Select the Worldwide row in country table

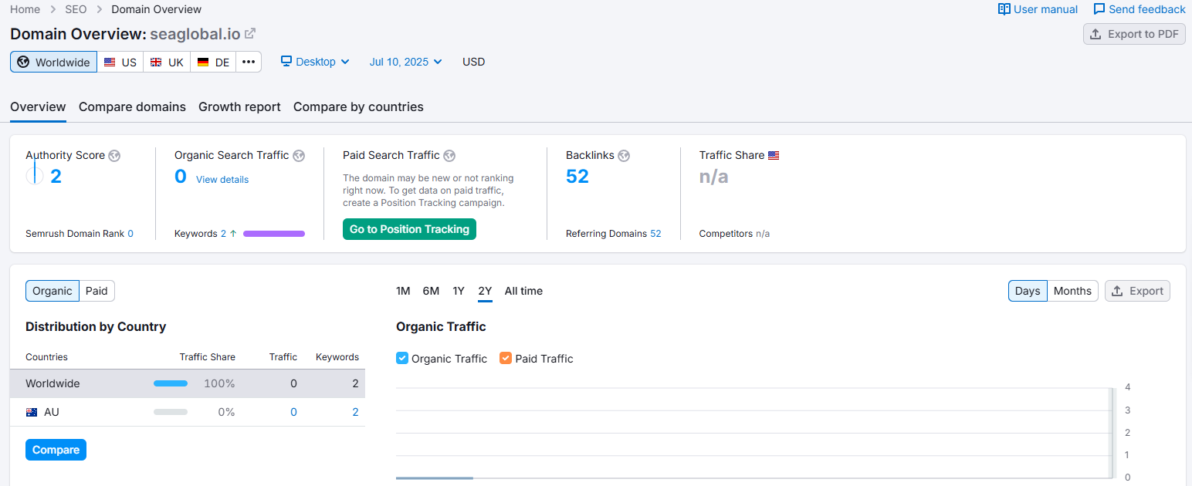[188, 383]
